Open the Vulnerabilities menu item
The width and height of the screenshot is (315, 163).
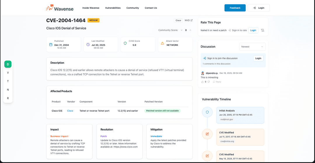point(113,8)
